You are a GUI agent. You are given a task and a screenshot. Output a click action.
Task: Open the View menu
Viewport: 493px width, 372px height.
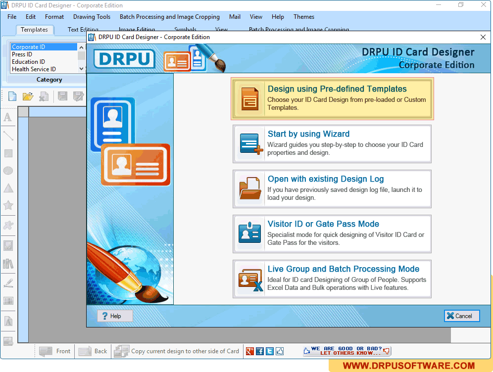pos(256,17)
